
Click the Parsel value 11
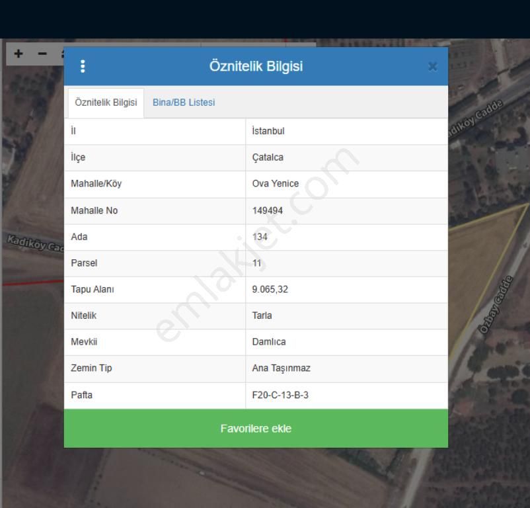click(257, 263)
